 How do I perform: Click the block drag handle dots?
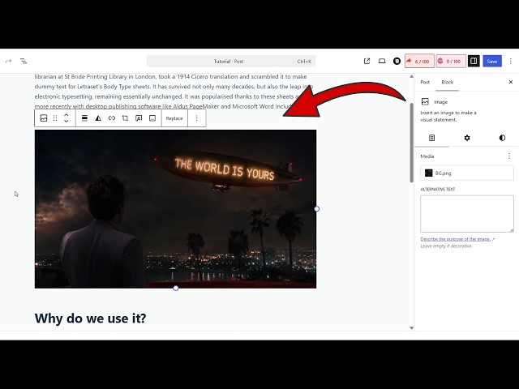pyautogui.click(x=55, y=118)
